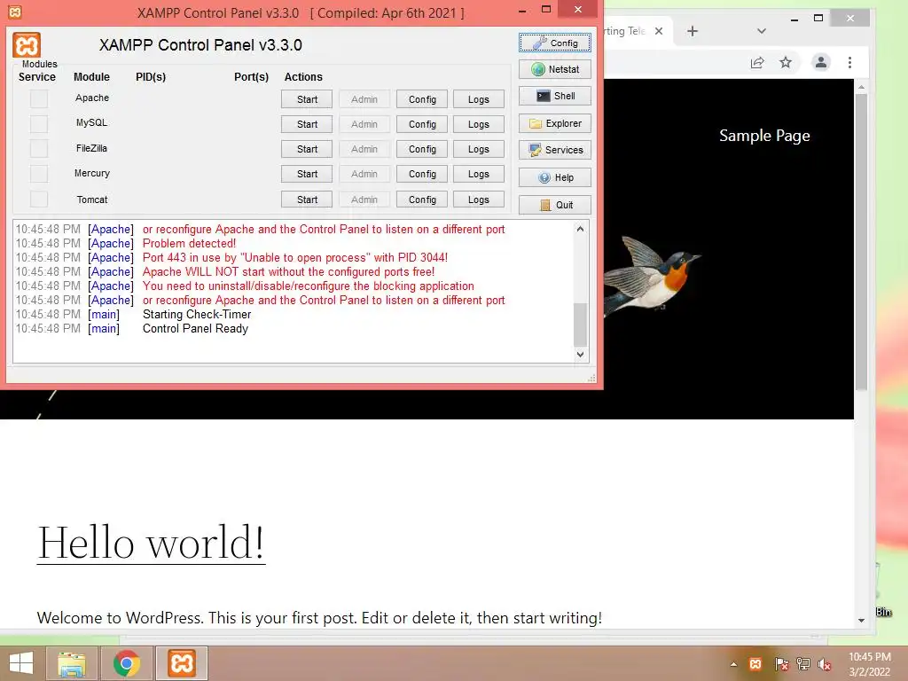Quit XAMPP with the Quit button
908x681 pixels.
(555, 205)
